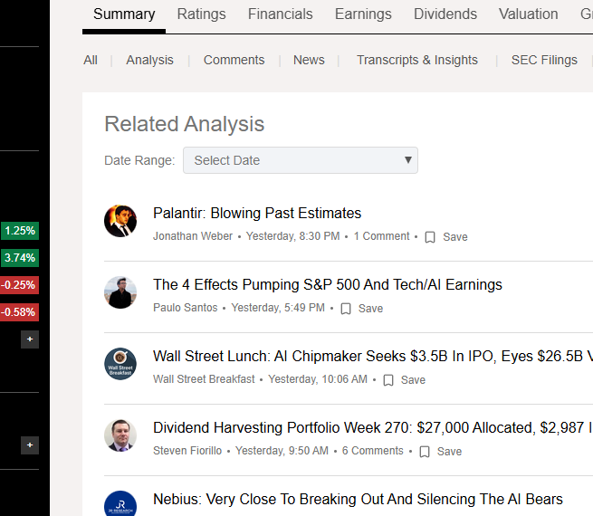Click Yesterday, 8:30 PM timestamp
593x516 pixels.
click(292, 236)
